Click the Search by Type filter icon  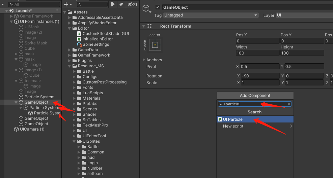click(x=113, y=4)
